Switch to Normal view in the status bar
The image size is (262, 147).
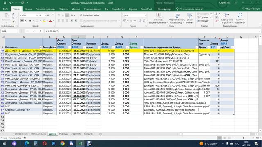point(219,138)
